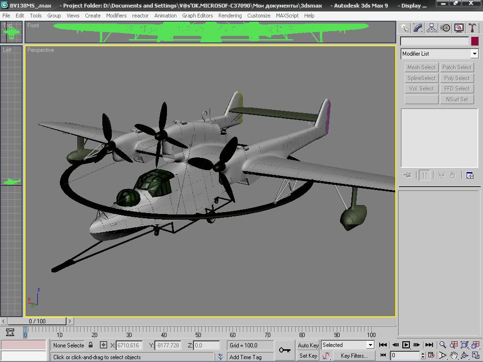The image size is (483, 362).
Task: Open Configure Modifier Sets icon
Action: 470,175
